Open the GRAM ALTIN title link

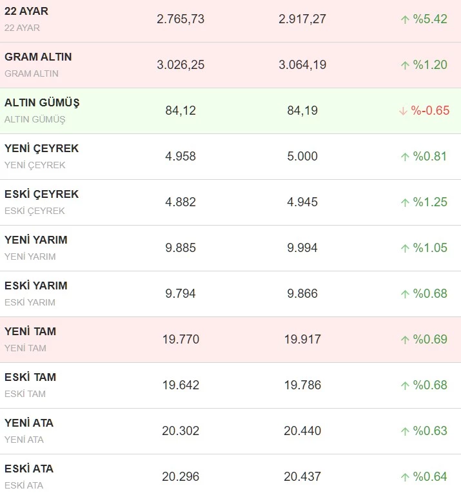(38, 57)
